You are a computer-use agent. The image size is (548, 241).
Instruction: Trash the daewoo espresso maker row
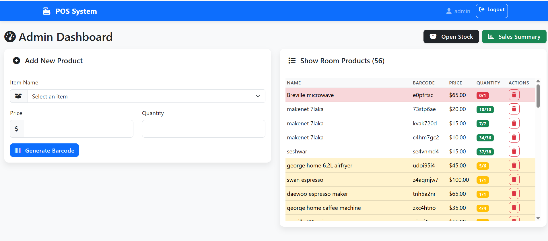[514, 194]
